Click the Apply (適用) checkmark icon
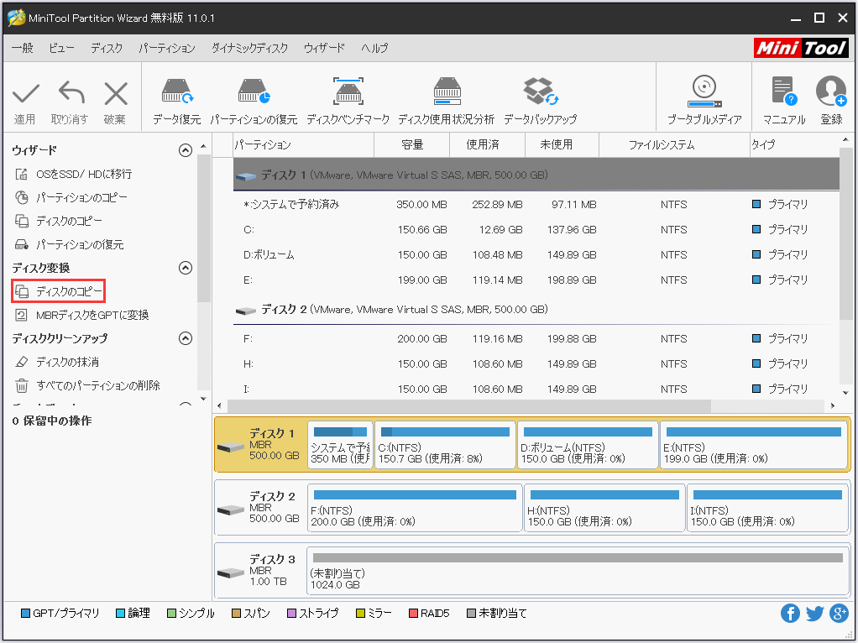The image size is (858, 643). (x=26, y=93)
